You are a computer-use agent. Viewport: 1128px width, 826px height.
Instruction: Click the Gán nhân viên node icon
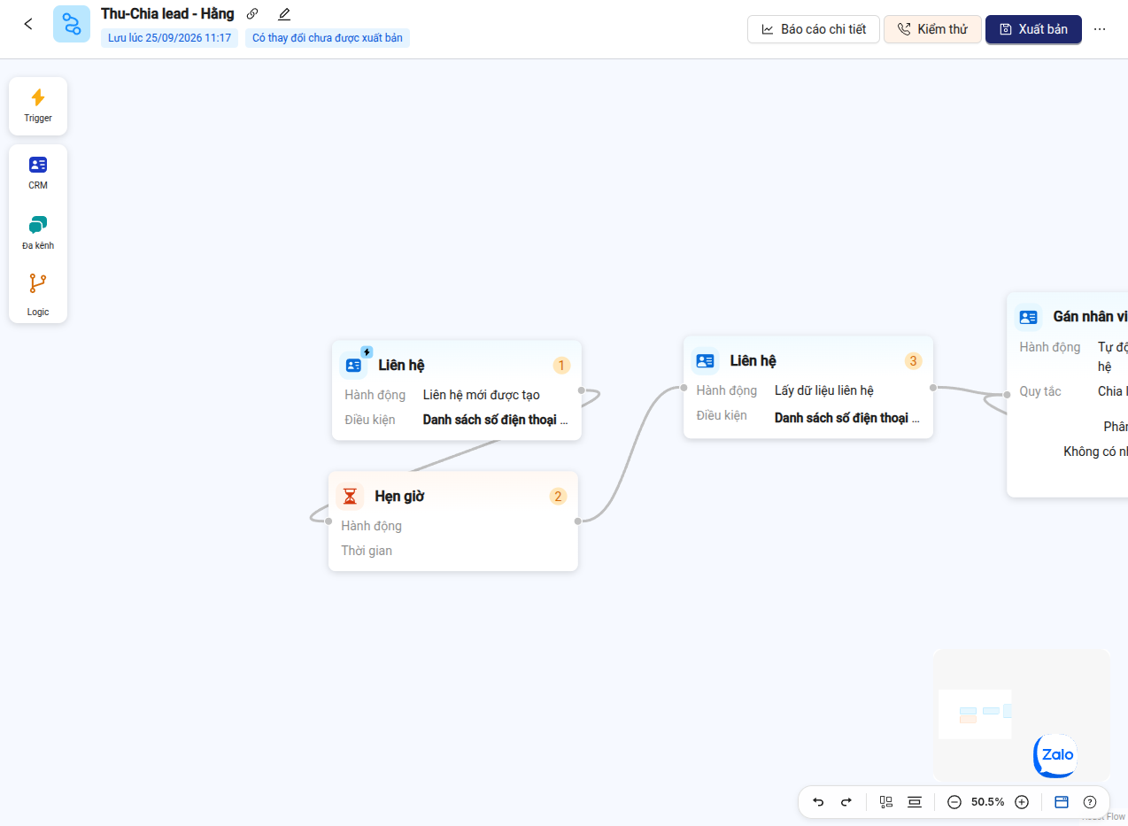pyautogui.click(x=1028, y=316)
